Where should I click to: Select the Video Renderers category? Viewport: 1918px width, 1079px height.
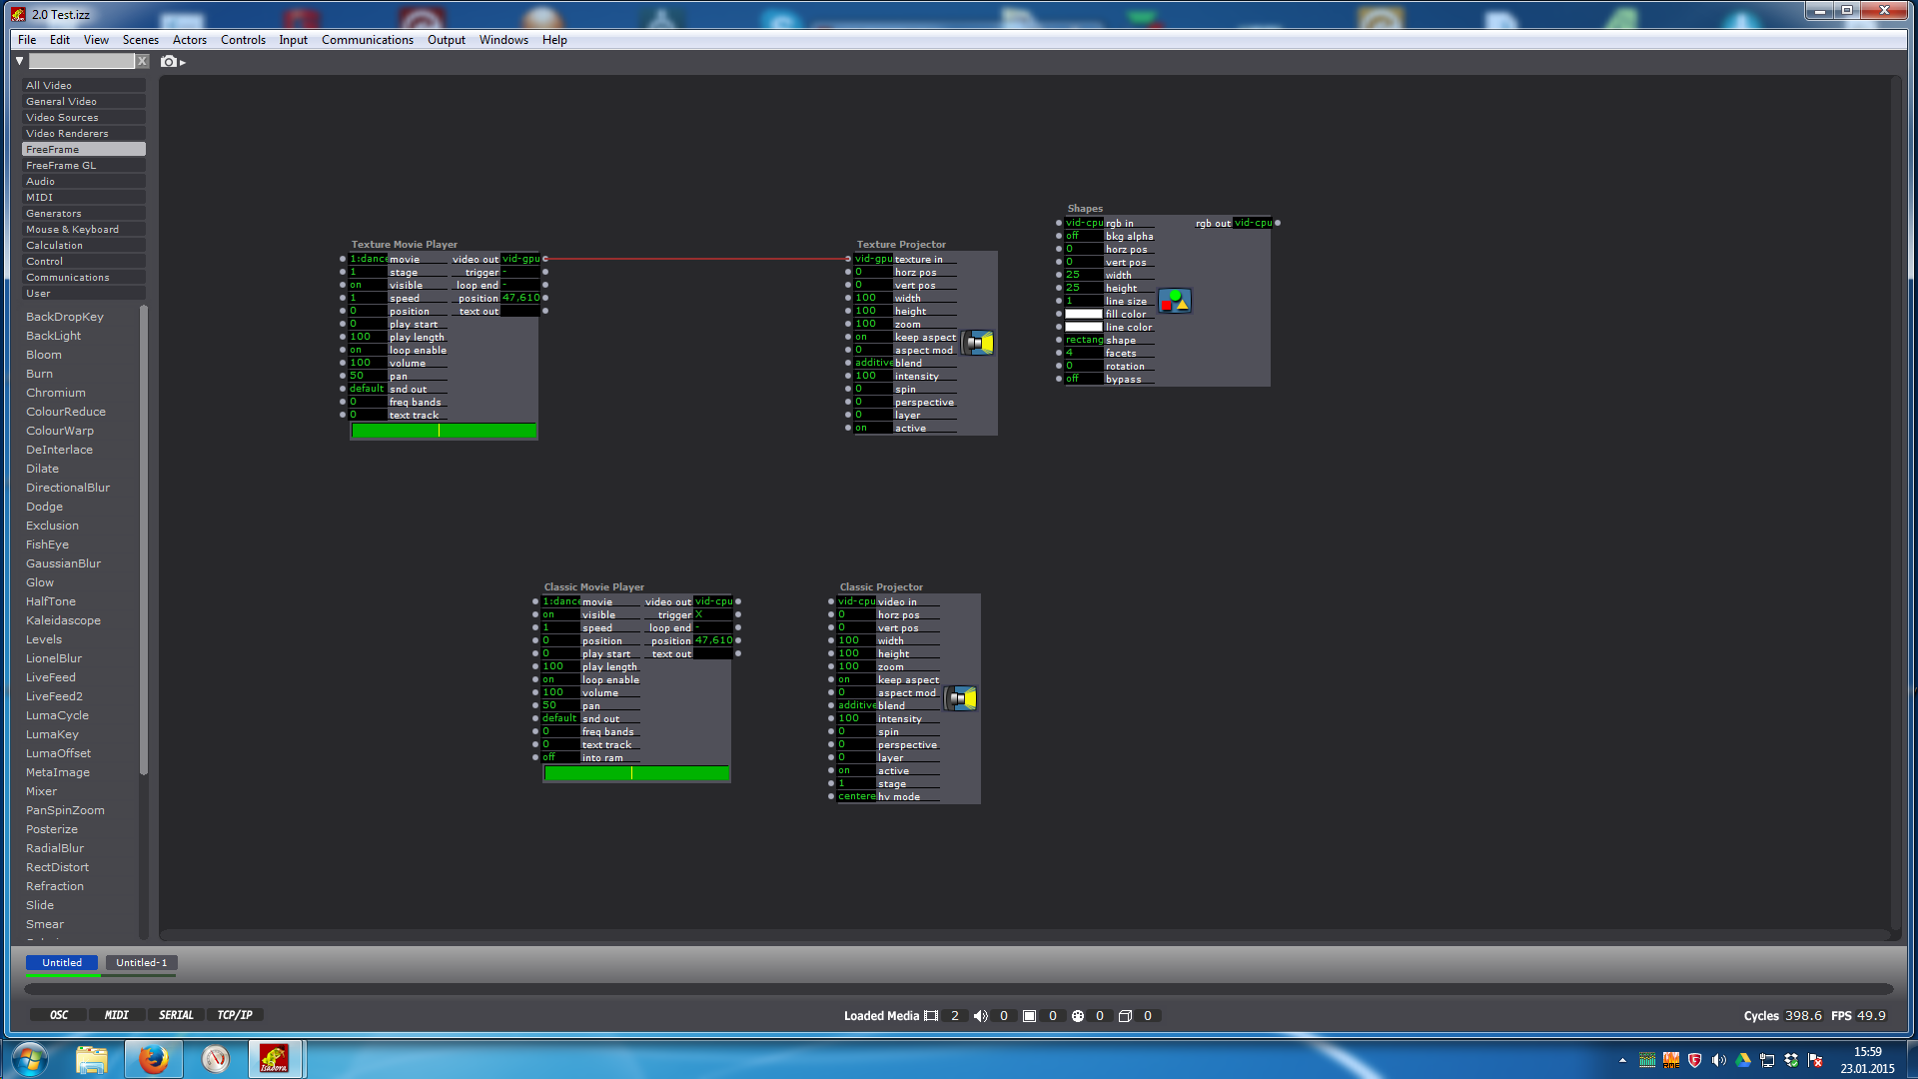(x=84, y=133)
